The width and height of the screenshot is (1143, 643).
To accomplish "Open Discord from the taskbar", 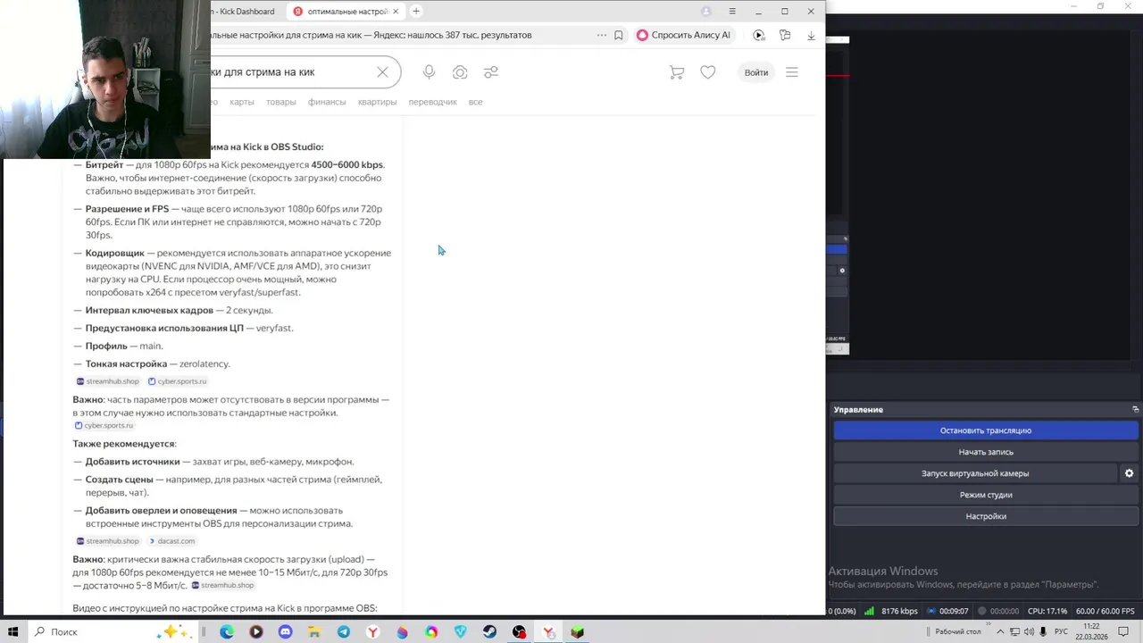I will [285, 632].
